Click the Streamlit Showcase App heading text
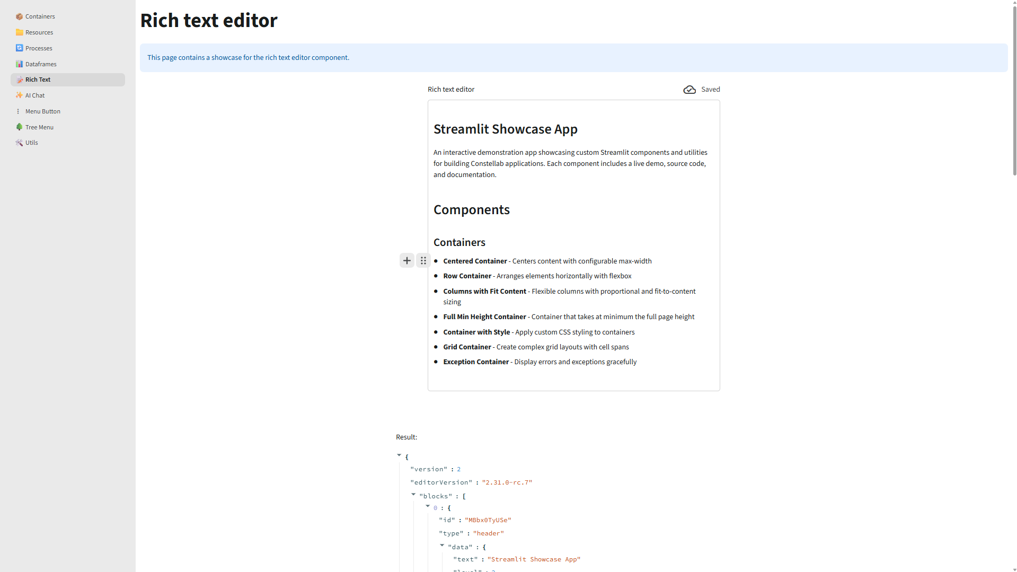1017x572 pixels. pyautogui.click(x=505, y=129)
